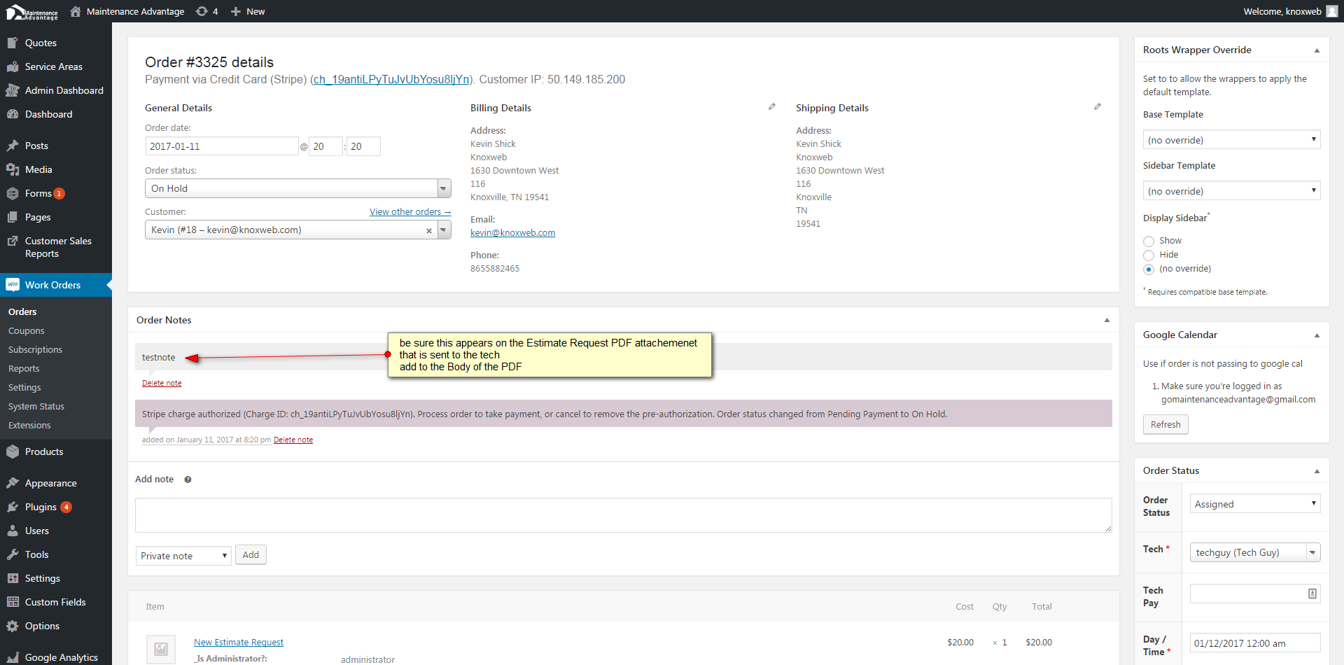Open the Customer selection dropdown
Image resolution: width=1344 pixels, height=665 pixels.
tap(298, 230)
